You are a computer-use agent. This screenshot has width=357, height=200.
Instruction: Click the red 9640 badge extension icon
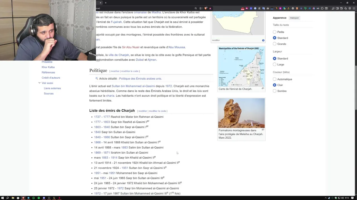pyautogui.click(x=243, y=9)
